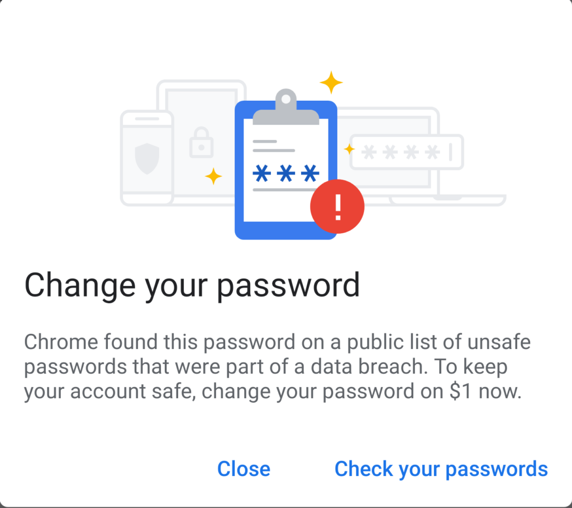
Task: Click the gray password field with asterisks
Action: (407, 152)
